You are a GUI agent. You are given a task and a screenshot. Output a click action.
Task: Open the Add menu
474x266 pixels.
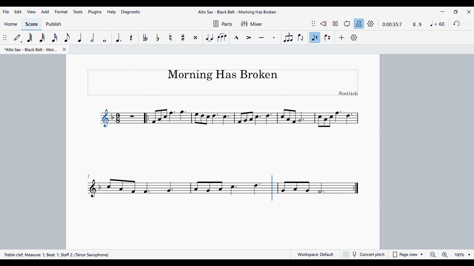pos(45,12)
